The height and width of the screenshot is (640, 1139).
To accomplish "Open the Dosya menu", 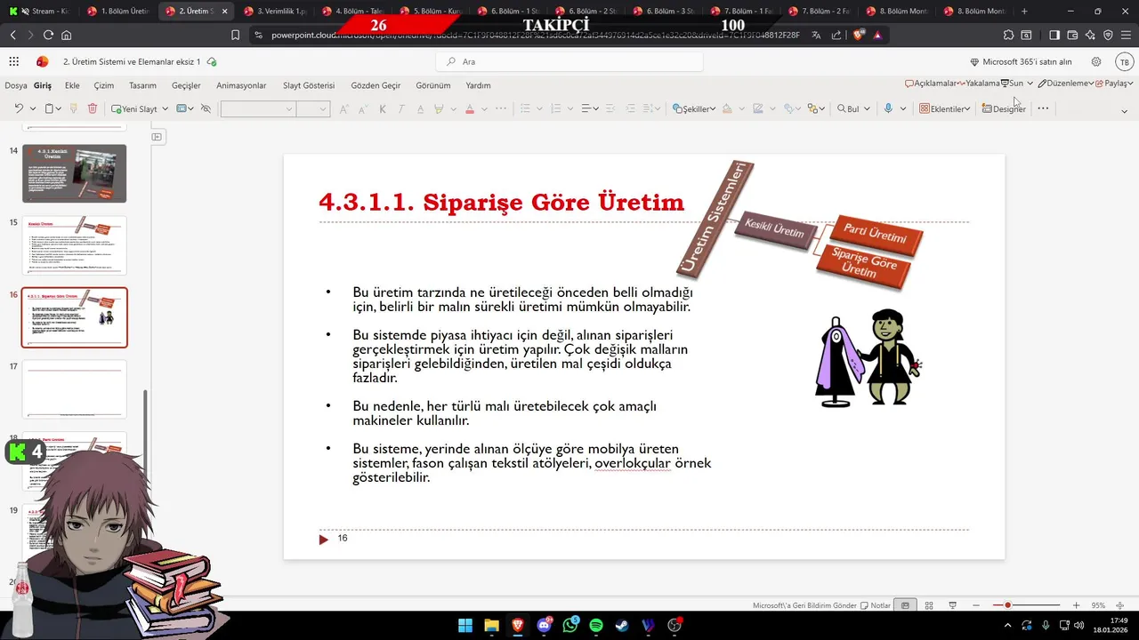I will coord(16,85).
